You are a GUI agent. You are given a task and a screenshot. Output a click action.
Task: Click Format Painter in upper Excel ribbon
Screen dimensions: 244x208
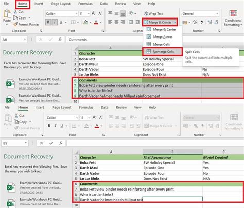click(26, 24)
